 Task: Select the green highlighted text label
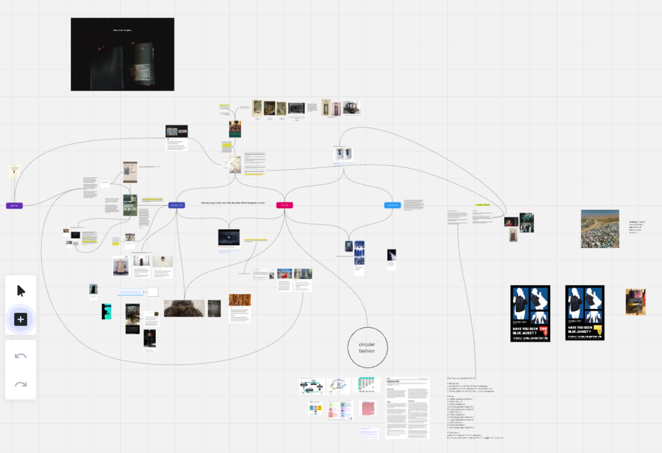[x=482, y=205]
